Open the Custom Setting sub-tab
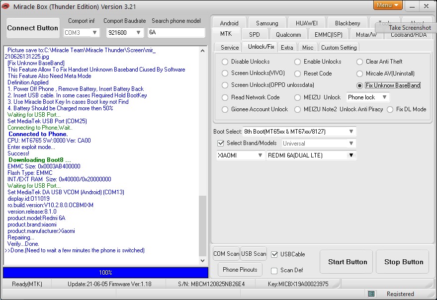Viewport: 437px width, 300px height. click(339, 48)
